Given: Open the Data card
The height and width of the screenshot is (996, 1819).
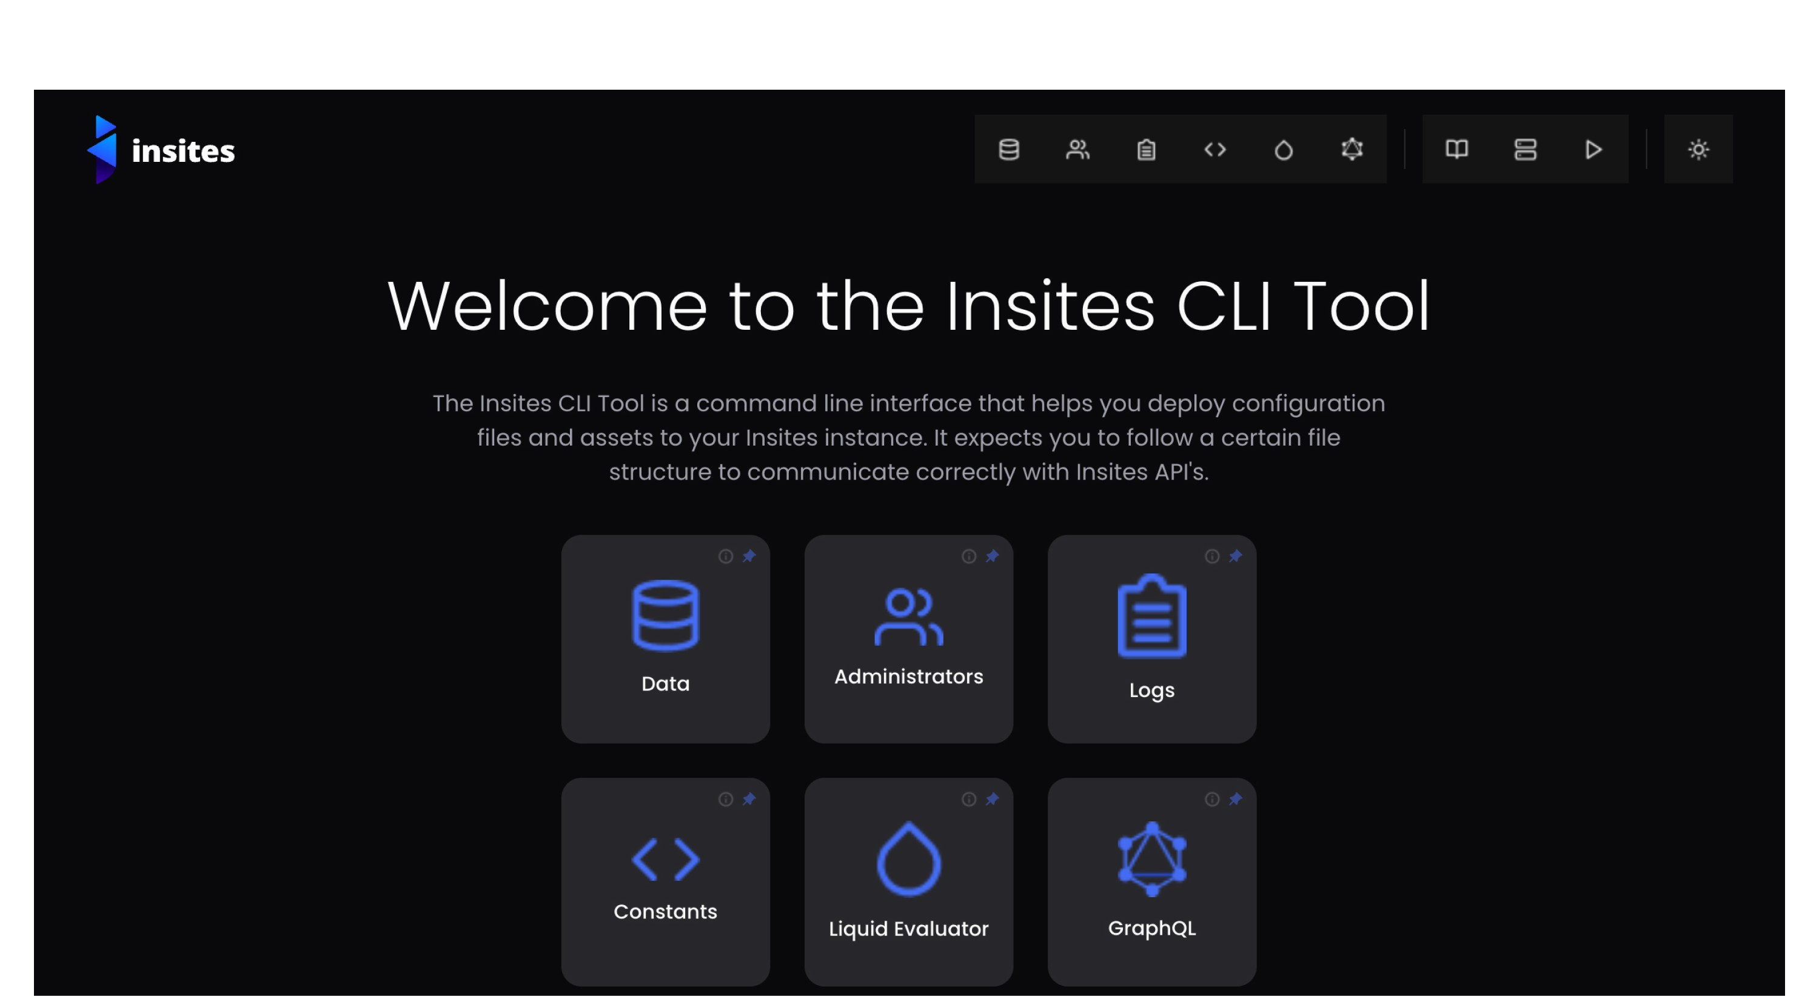Looking at the screenshot, I should tap(665, 639).
